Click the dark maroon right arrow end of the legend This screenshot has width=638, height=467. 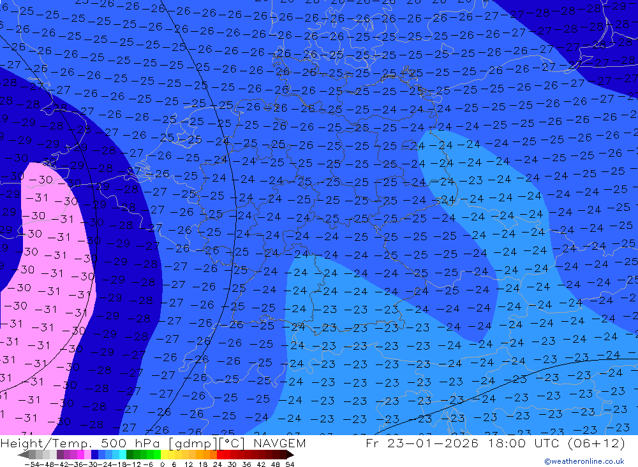pos(290,454)
